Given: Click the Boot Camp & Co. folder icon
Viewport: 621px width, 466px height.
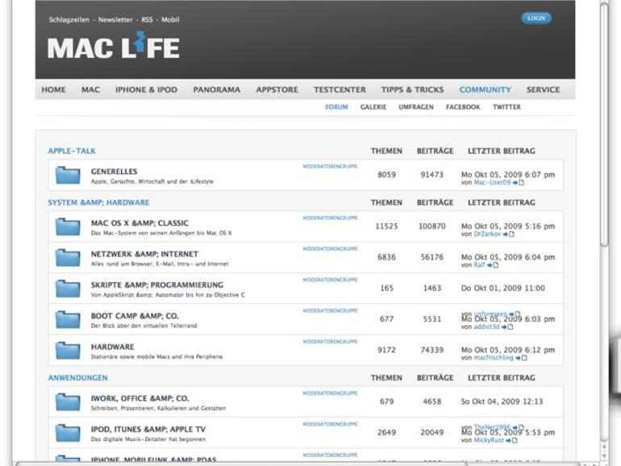Looking at the screenshot, I should click(x=68, y=319).
